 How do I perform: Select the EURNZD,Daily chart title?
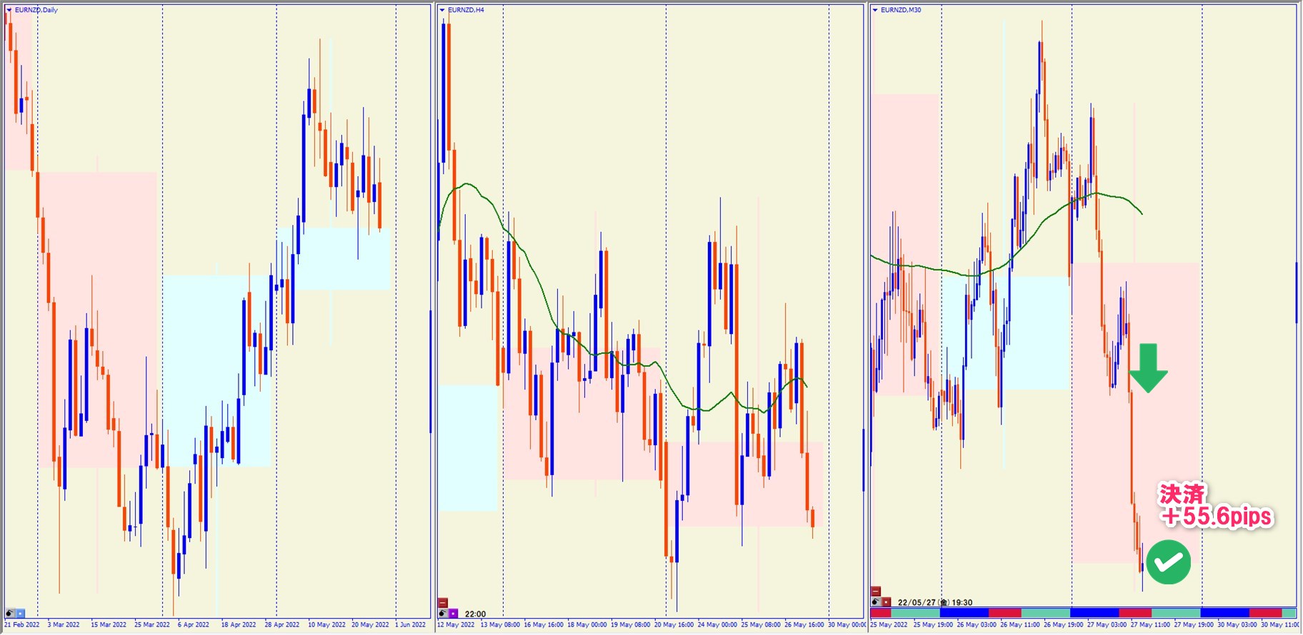[36, 10]
